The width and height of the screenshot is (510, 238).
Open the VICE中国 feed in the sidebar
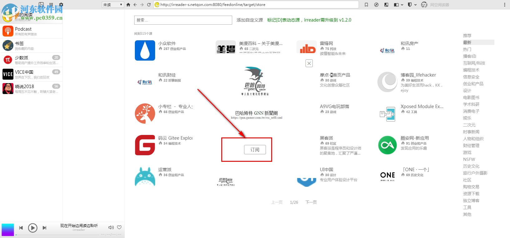click(31, 74)
